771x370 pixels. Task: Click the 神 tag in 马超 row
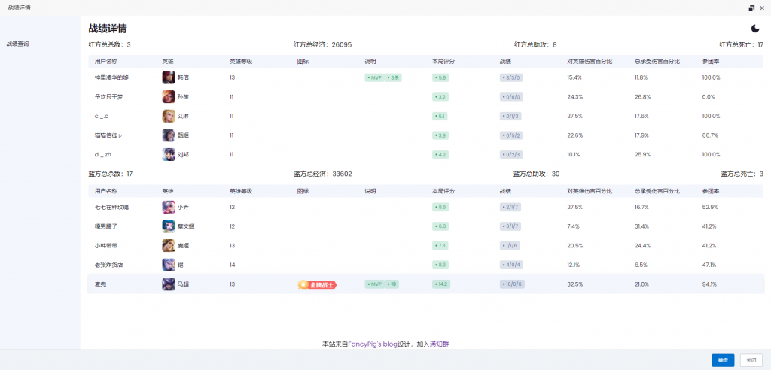(x=392, y=284)
